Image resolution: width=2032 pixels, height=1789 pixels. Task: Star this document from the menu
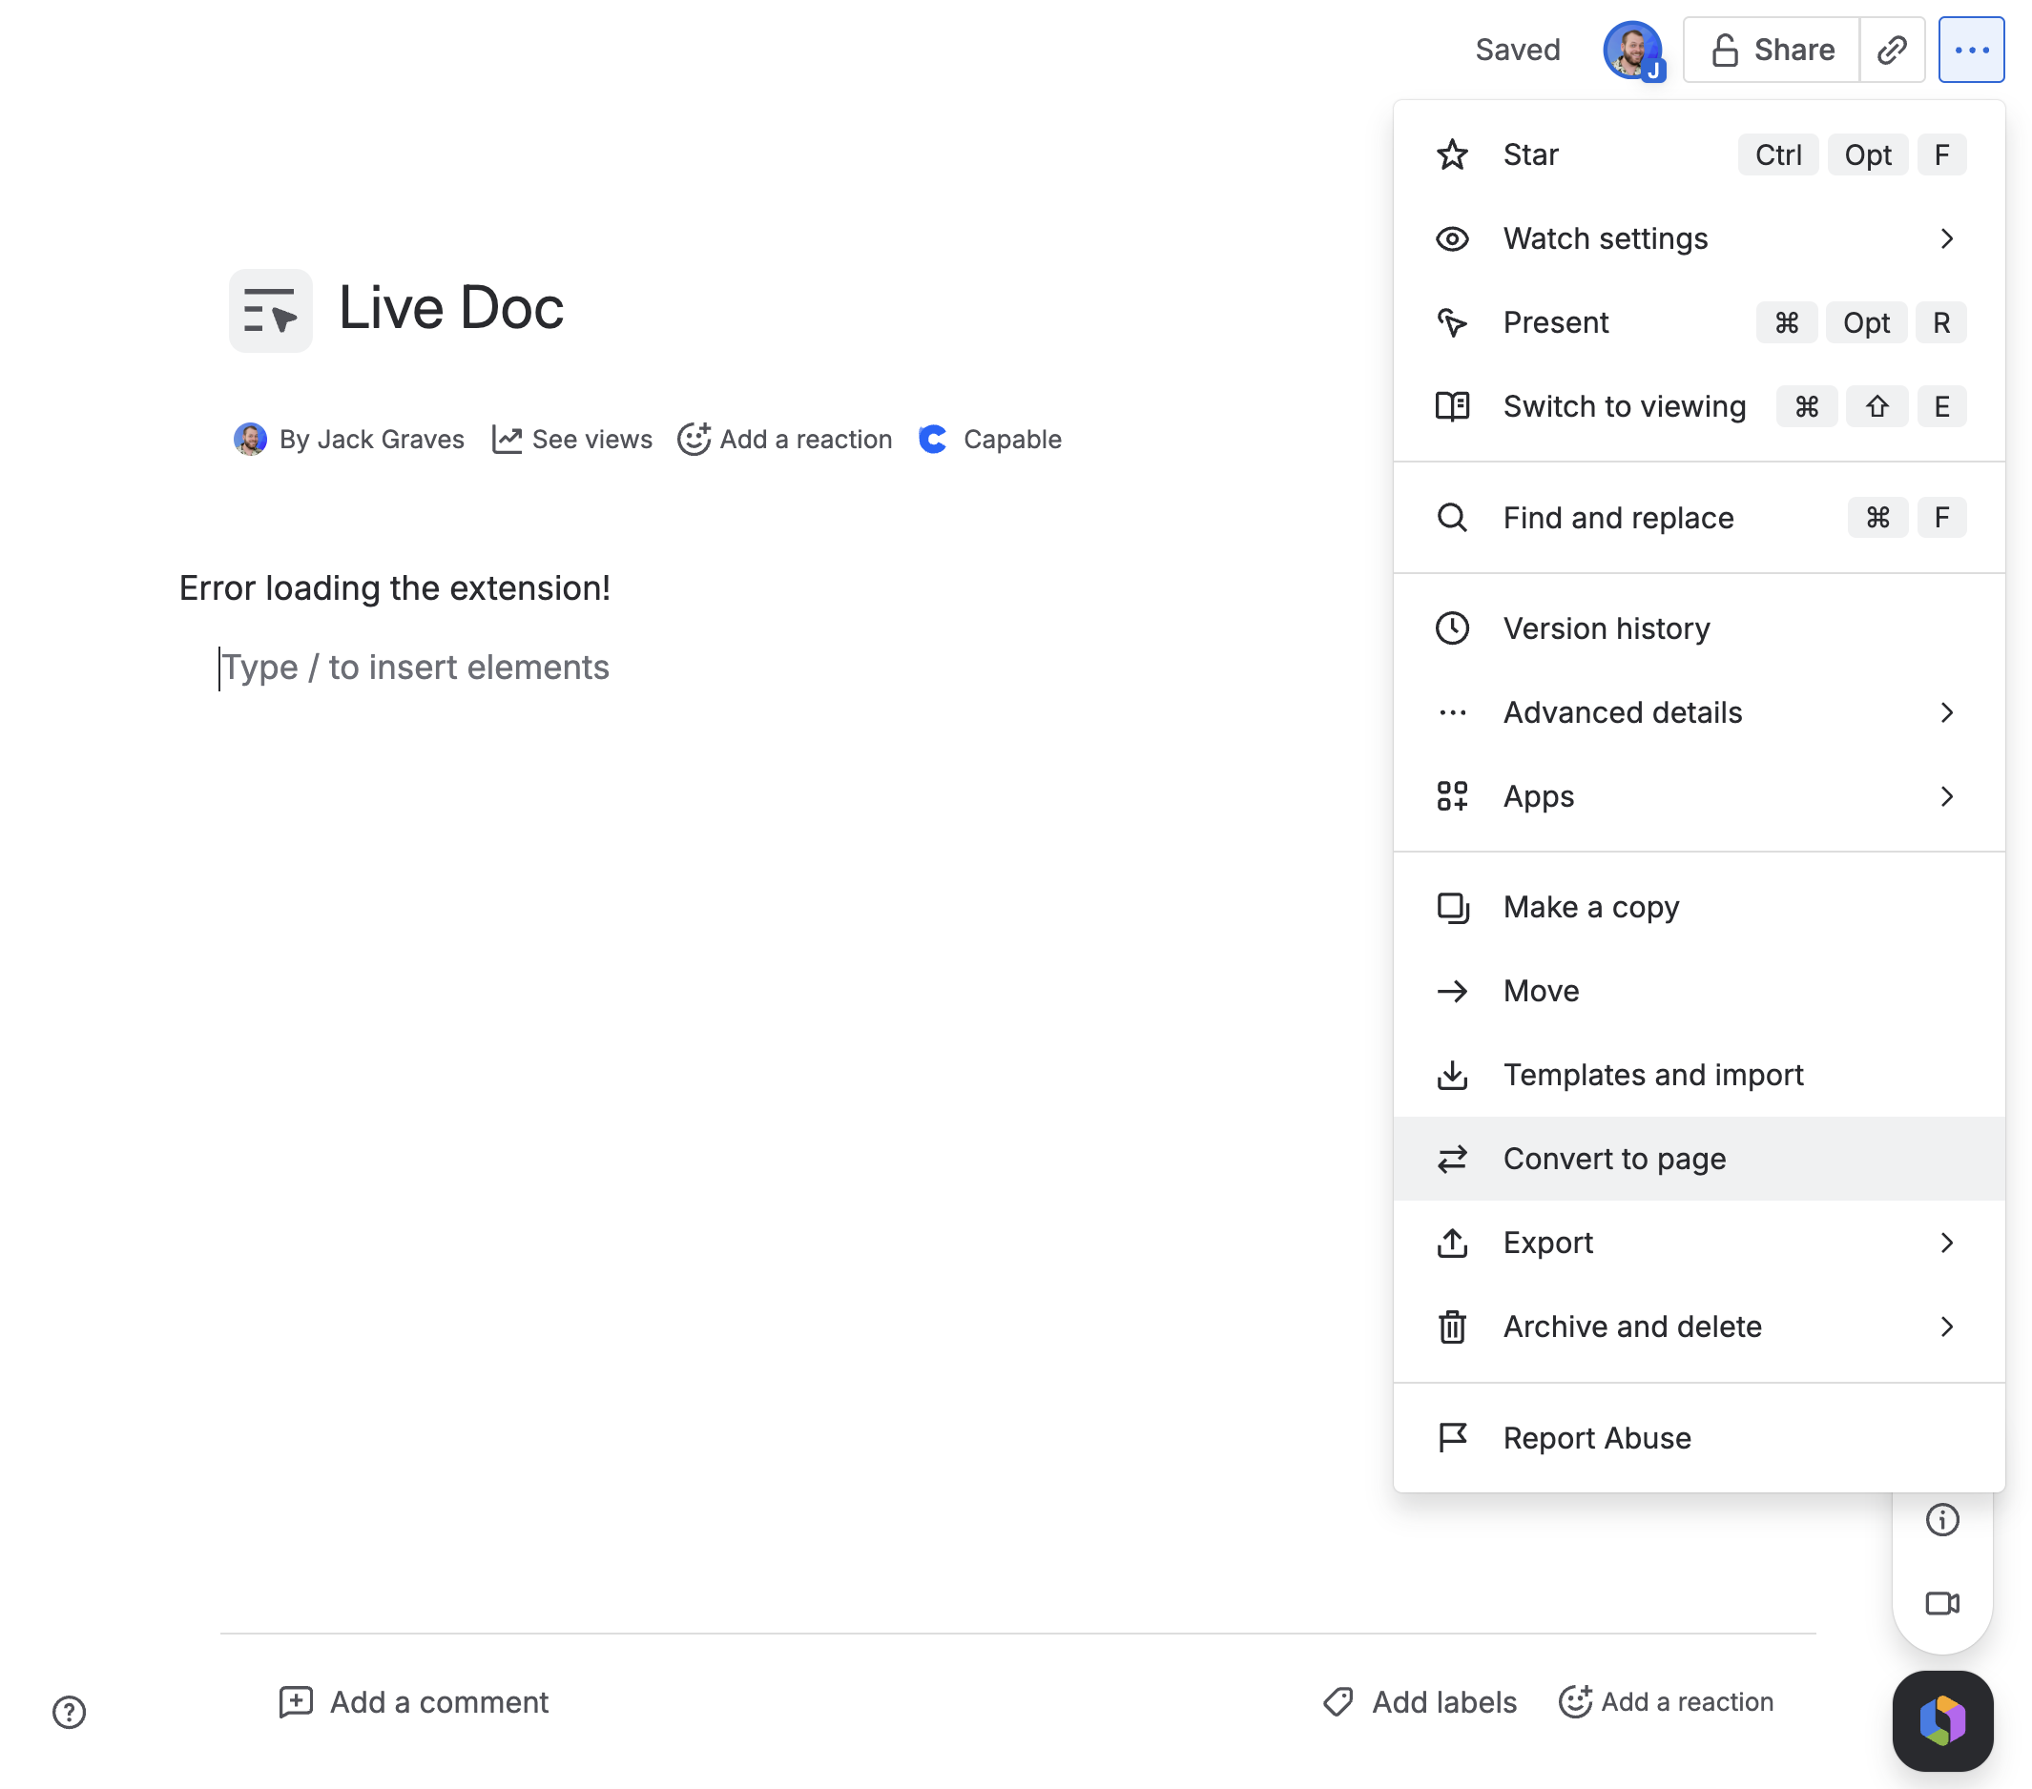click(1698, 155)
